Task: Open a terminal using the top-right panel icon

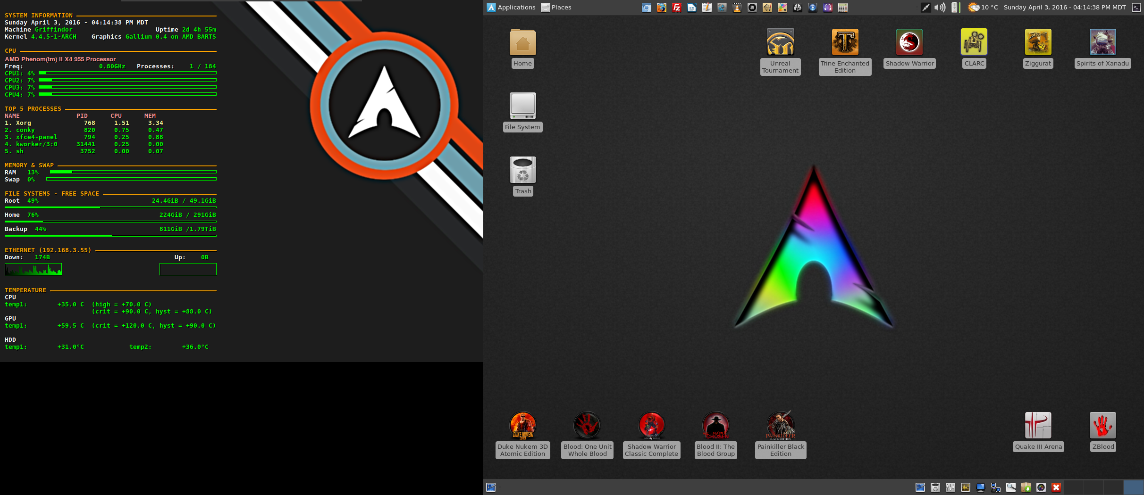Action: pyautogui.click(x=1137, y=8)
